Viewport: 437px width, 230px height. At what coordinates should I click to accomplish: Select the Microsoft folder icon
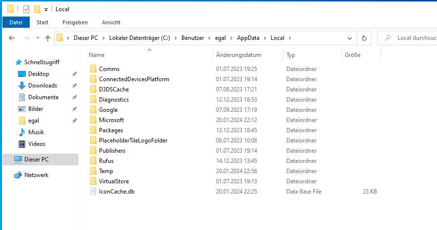(x=93, y=120)
